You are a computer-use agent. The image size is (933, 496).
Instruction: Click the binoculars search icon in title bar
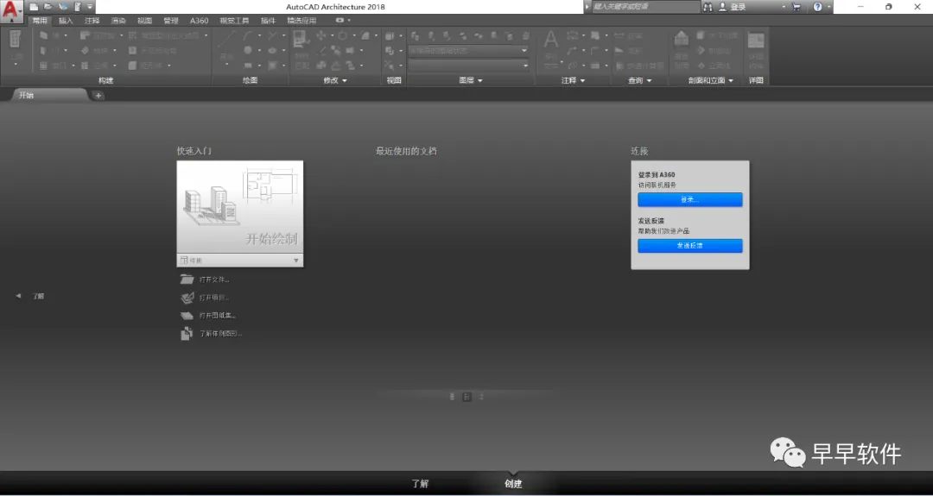[708, 7]
